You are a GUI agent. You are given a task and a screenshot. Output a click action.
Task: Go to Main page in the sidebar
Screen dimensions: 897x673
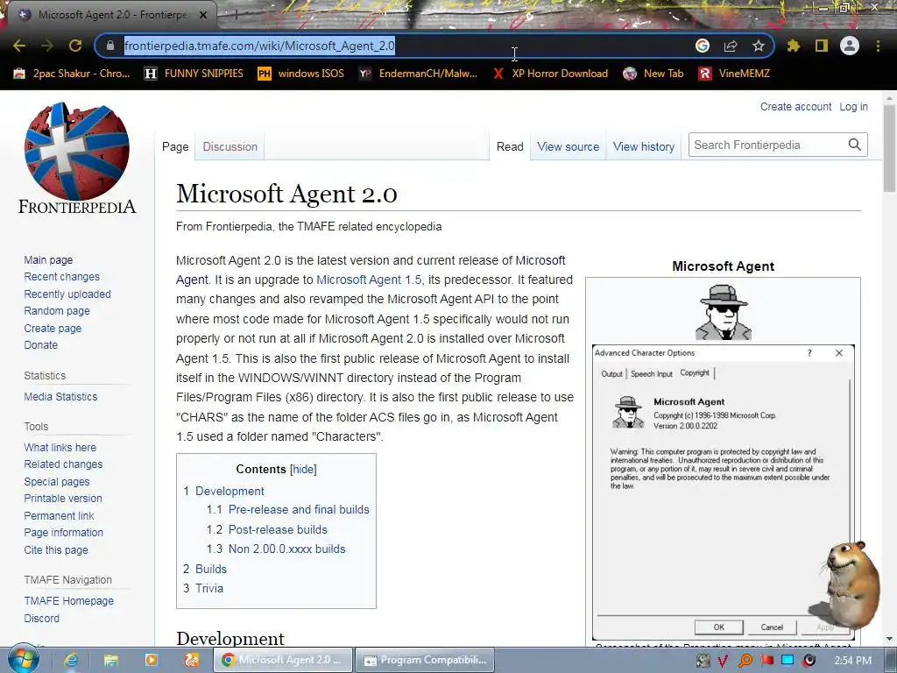[48, 259]
